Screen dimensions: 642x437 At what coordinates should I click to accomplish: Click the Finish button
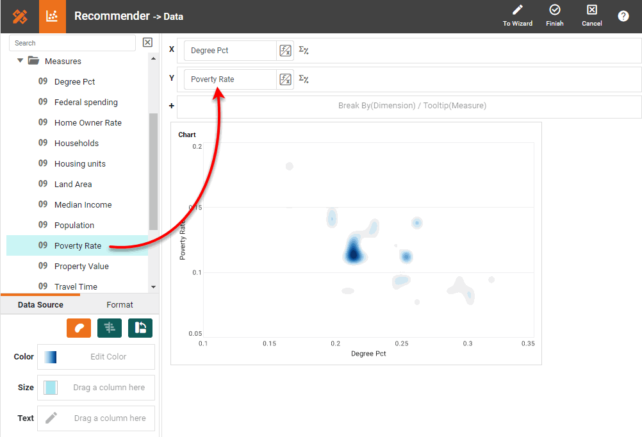(x=555, y=16)
